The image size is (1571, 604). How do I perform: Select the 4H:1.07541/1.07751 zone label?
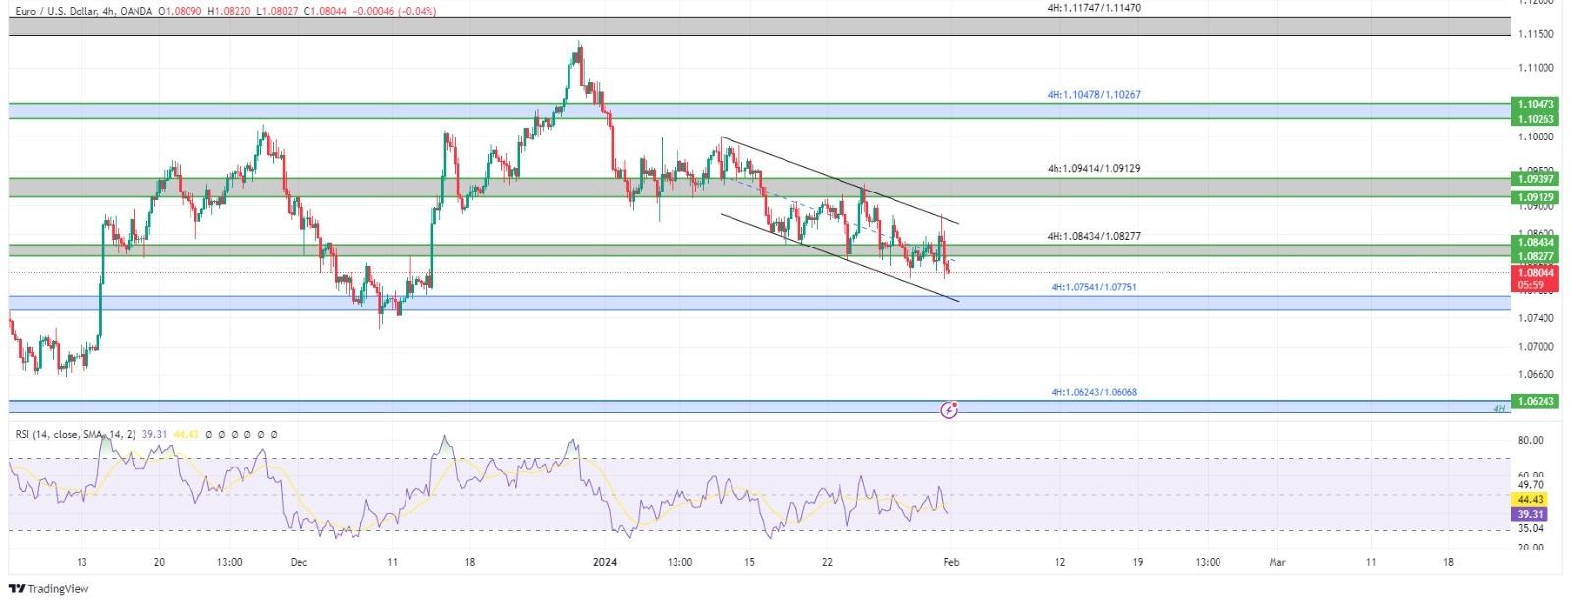(x=1094, y=288)
